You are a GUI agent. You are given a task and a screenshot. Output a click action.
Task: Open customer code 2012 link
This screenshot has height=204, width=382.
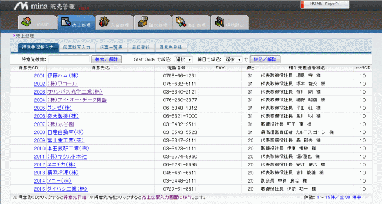[39, 165]
